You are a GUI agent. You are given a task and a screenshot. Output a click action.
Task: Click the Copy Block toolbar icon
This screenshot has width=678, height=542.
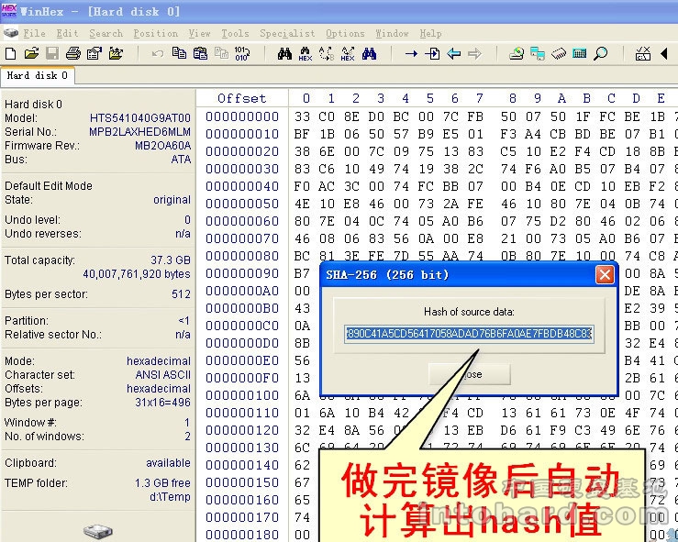(180, 54)
